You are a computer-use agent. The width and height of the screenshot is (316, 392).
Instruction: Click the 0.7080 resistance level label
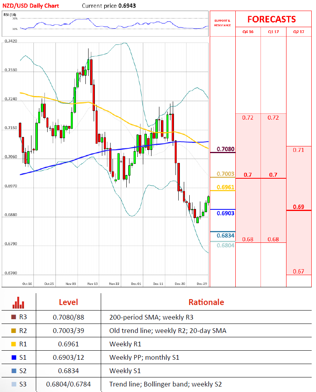coord(225,149)
